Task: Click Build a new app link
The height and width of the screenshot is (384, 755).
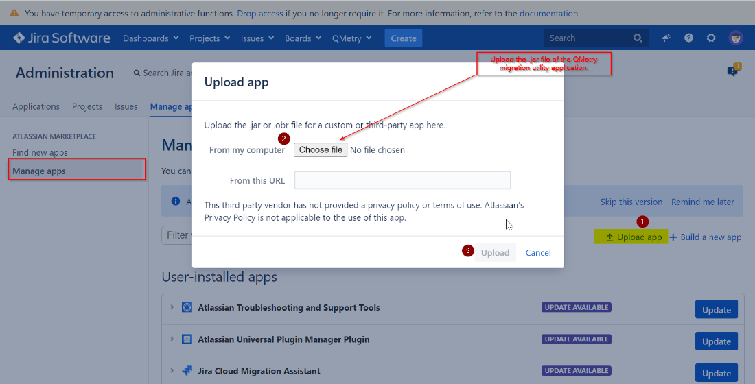Action: coord(706,237)
